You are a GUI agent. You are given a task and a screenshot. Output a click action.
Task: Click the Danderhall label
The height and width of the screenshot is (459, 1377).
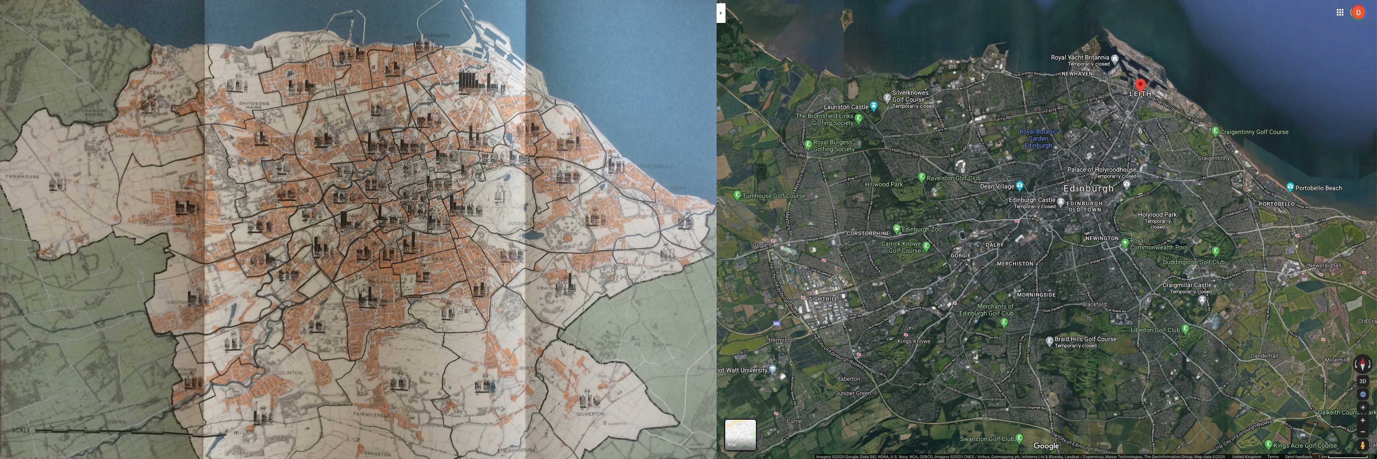[x=1264, y=356]
